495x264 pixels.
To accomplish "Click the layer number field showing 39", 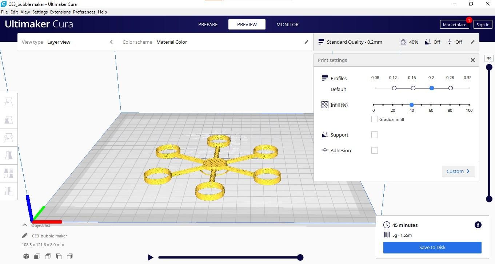I will point(489,59).
